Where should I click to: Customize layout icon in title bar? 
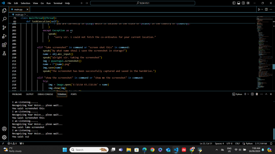tap(248, 3)
